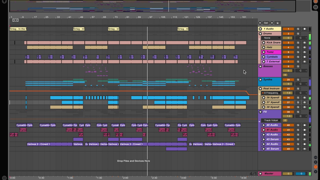Unfold the Kick Snare track
Viewport: 320px width, 180px height.
[263, 42]
